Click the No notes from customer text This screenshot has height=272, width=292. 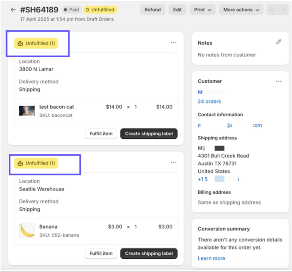tap(227, 55)
